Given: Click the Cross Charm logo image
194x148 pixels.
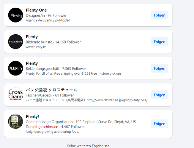Looking at the screenshot, I should coord(15,95).
